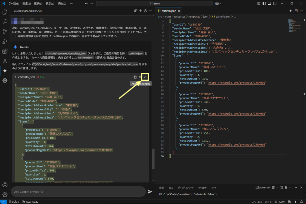Go back with the navigation arrow
The width and height of the screenshot is (306, 204).
pos(86,4)
